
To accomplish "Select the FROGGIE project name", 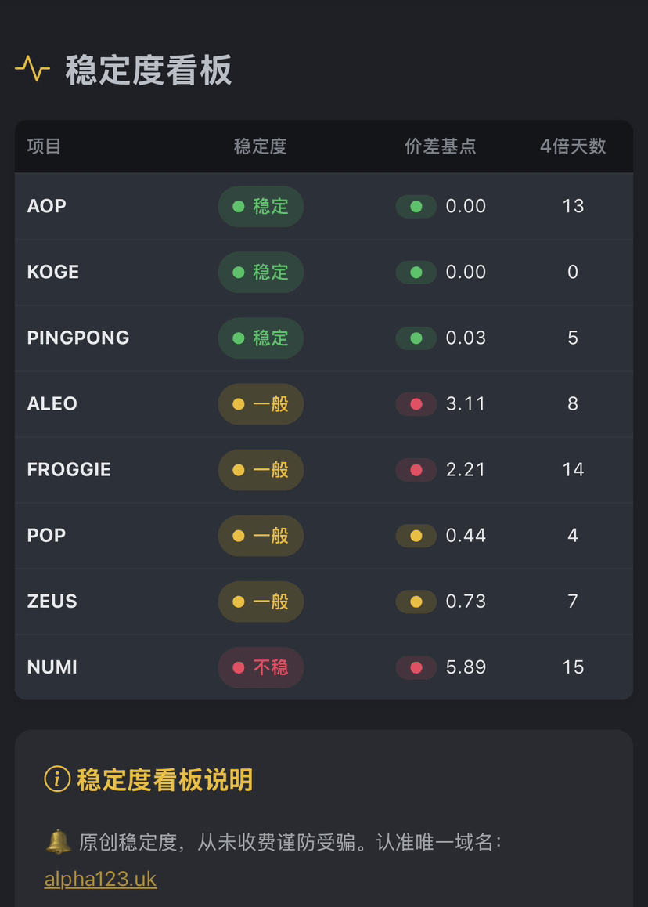I will [69, 470].
